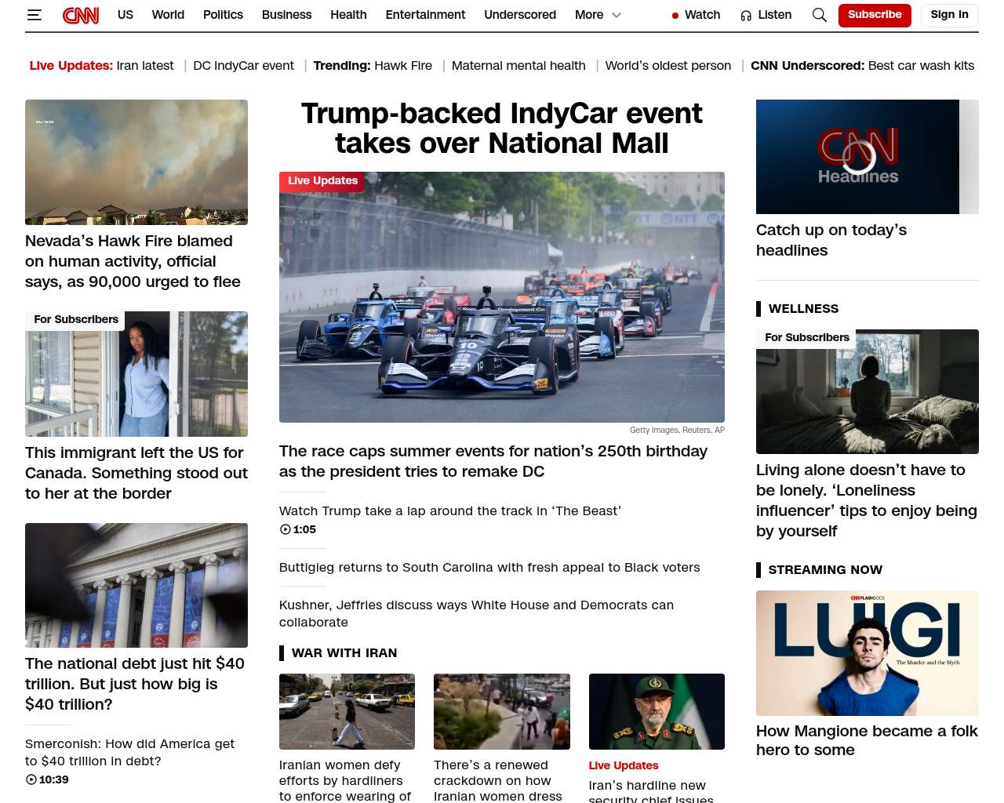Click the Subscribe button
This screenshot has width=1004, height=803.
click(x=875, y=15)
